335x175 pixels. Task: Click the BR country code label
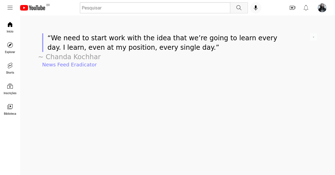[48, 5]
